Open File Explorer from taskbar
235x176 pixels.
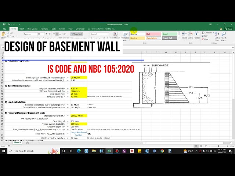[x=94, y=151]
